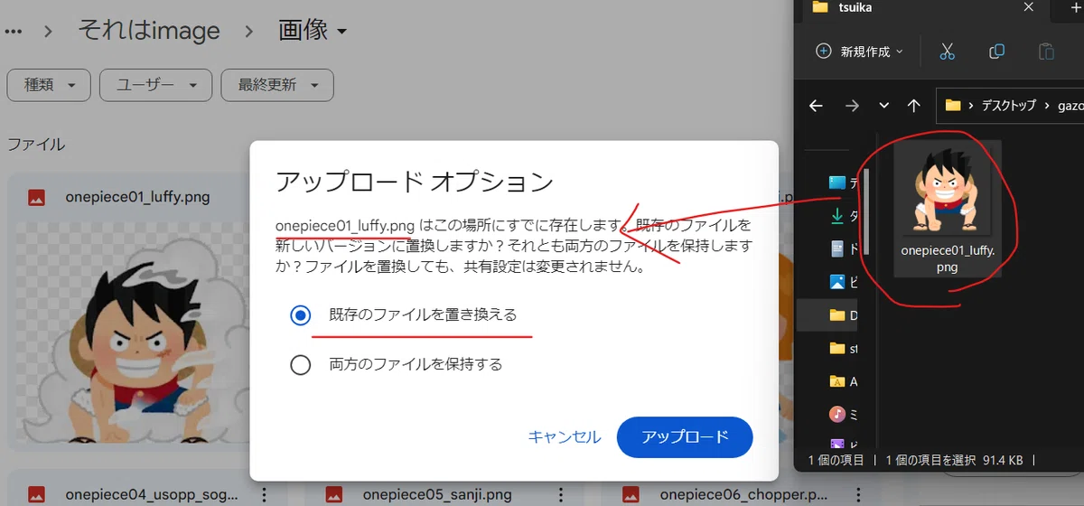Open the Desktop item in Explorer sidebar
Image resolution: width=1084 pixels, height=506 pixels.
[x=843, y=183]
